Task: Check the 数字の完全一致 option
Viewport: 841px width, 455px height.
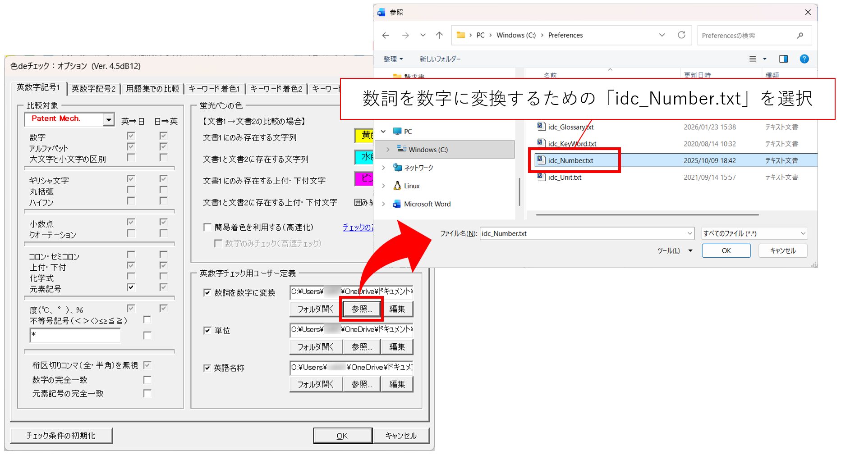Action: point(147,380)
